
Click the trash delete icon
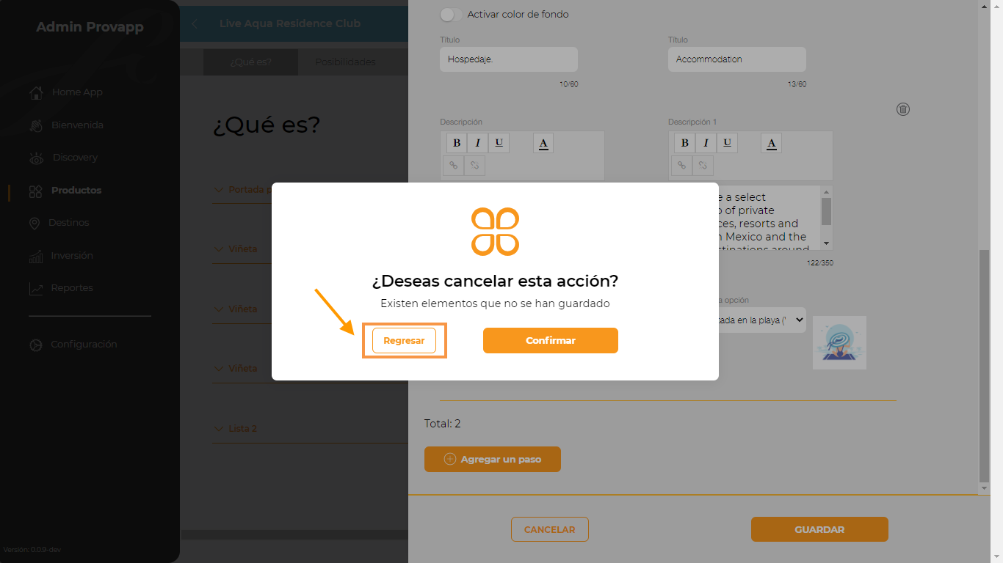coord(903,109)
